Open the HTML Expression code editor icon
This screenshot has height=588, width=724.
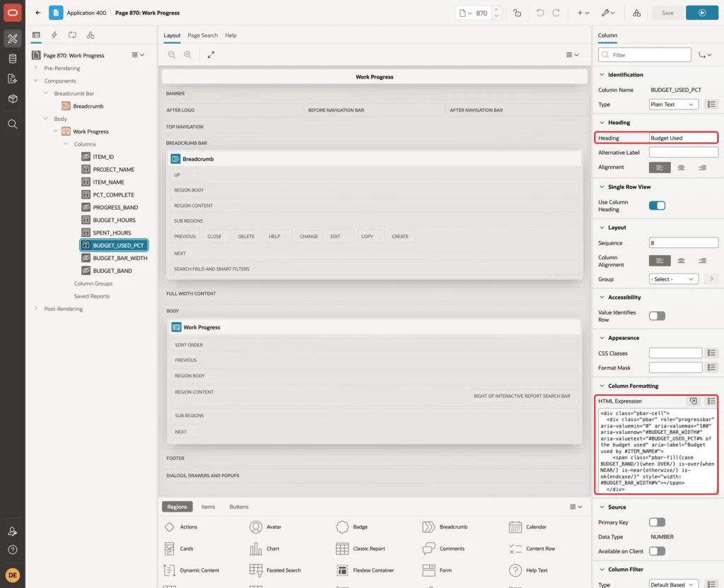[x=693, y=401]
